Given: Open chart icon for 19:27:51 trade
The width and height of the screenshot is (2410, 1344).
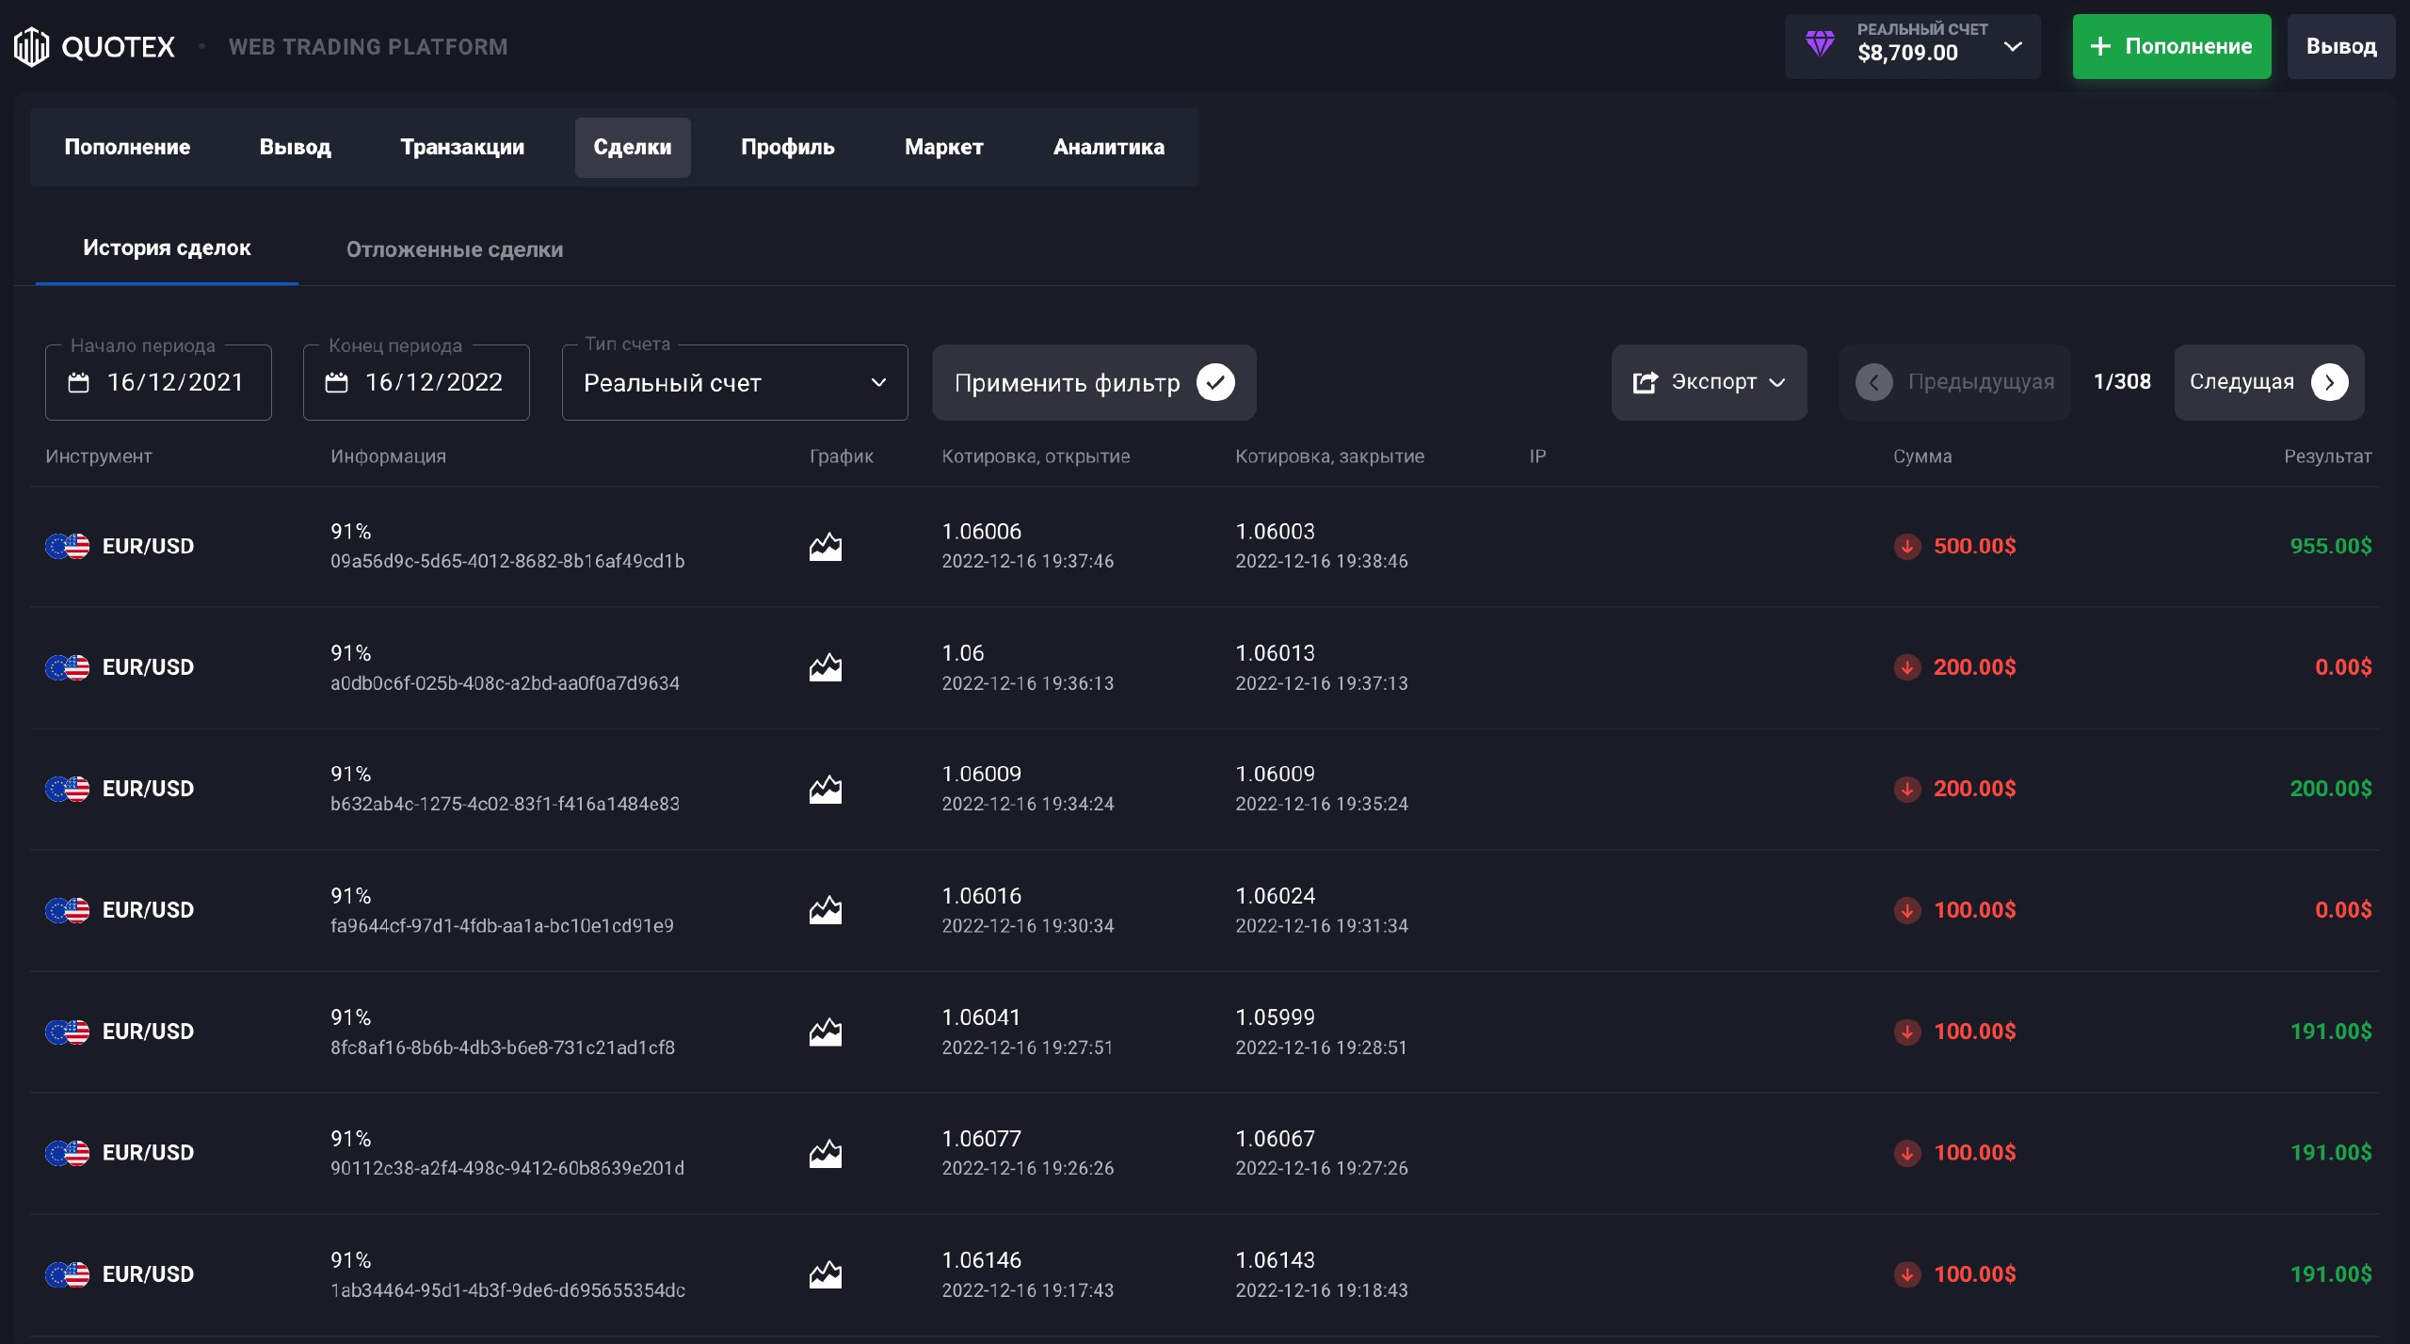Looking at the screenshot, I should (826, 1032).
